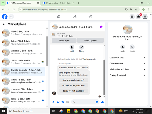Attach a file using the photo icon

point(58,102)
